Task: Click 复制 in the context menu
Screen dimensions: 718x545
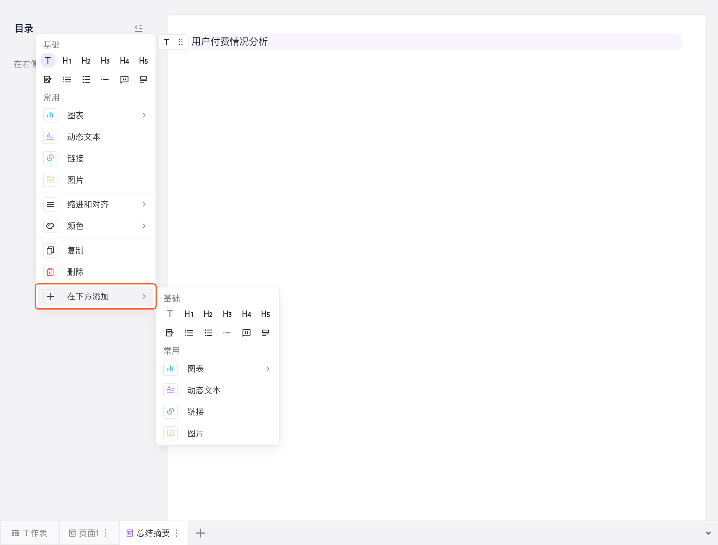Action: coord(95,250)
